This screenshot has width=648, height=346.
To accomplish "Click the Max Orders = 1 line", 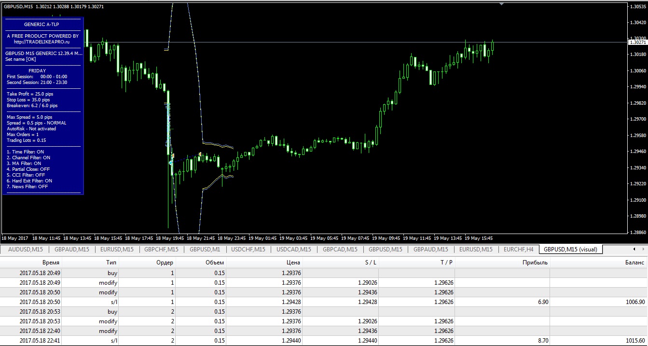I will 23,135.
